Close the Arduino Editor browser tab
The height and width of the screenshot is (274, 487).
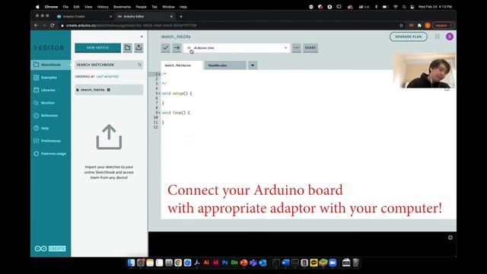tap(171, 16)
